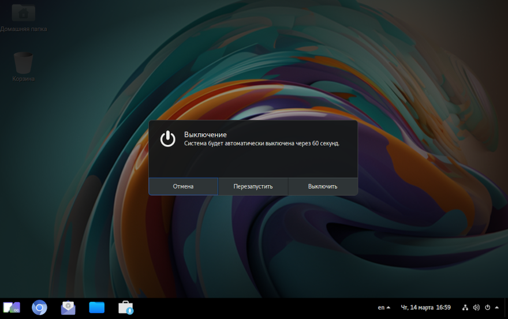The image size is (508, 319).
Task: Click the 60 second countdown message
Action: [x=262, y=143]
